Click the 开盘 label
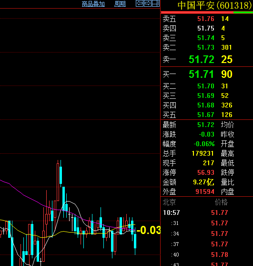Screen dimensions: 253x266 [227, 144]
